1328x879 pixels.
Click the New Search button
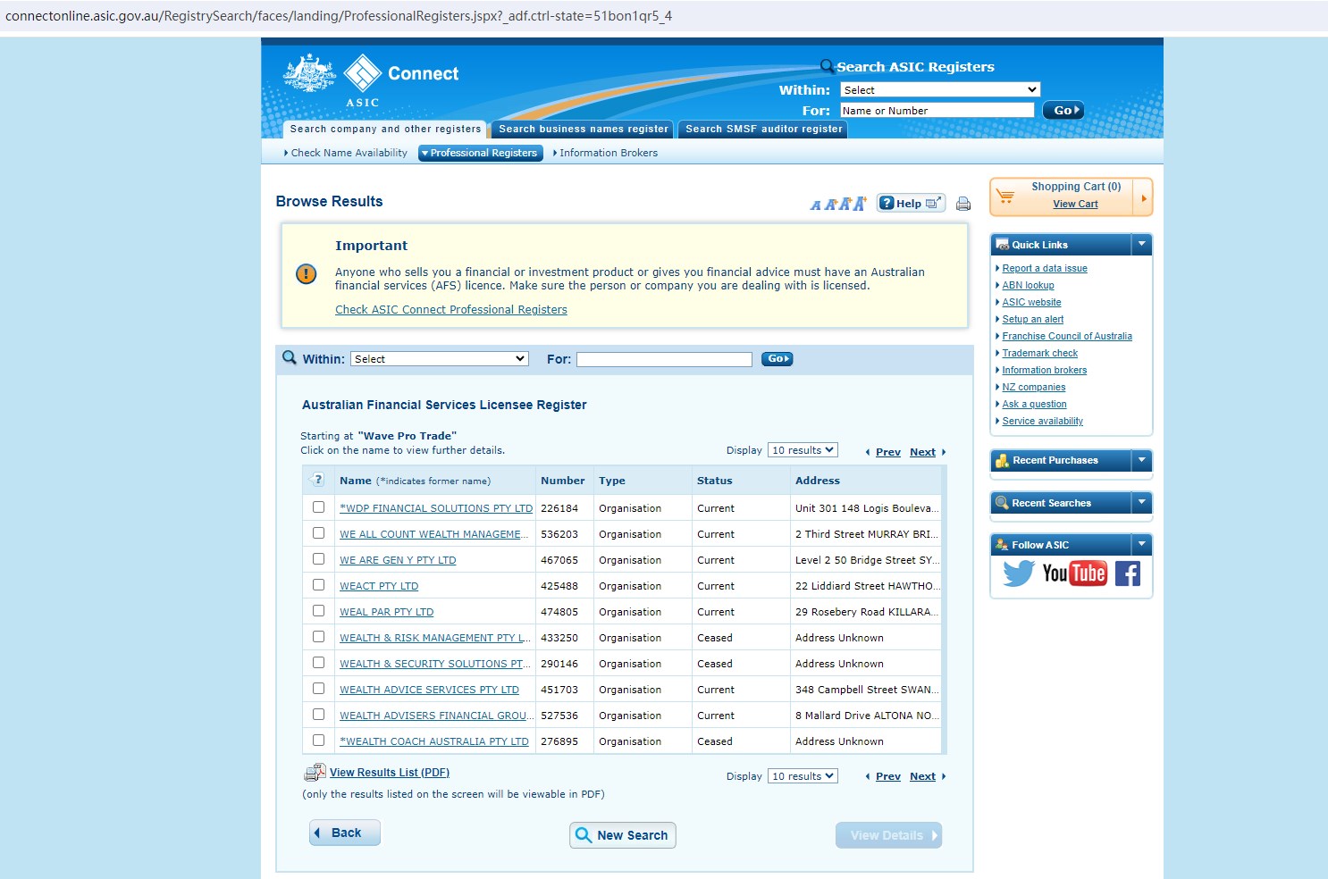[623, 835]
